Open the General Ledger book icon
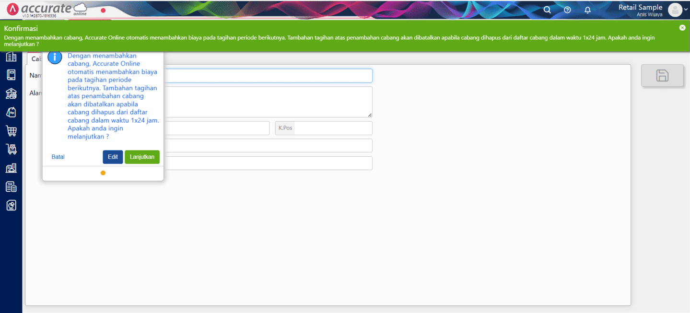The height and width of the screenshot is (313, 690). [11, 75]
